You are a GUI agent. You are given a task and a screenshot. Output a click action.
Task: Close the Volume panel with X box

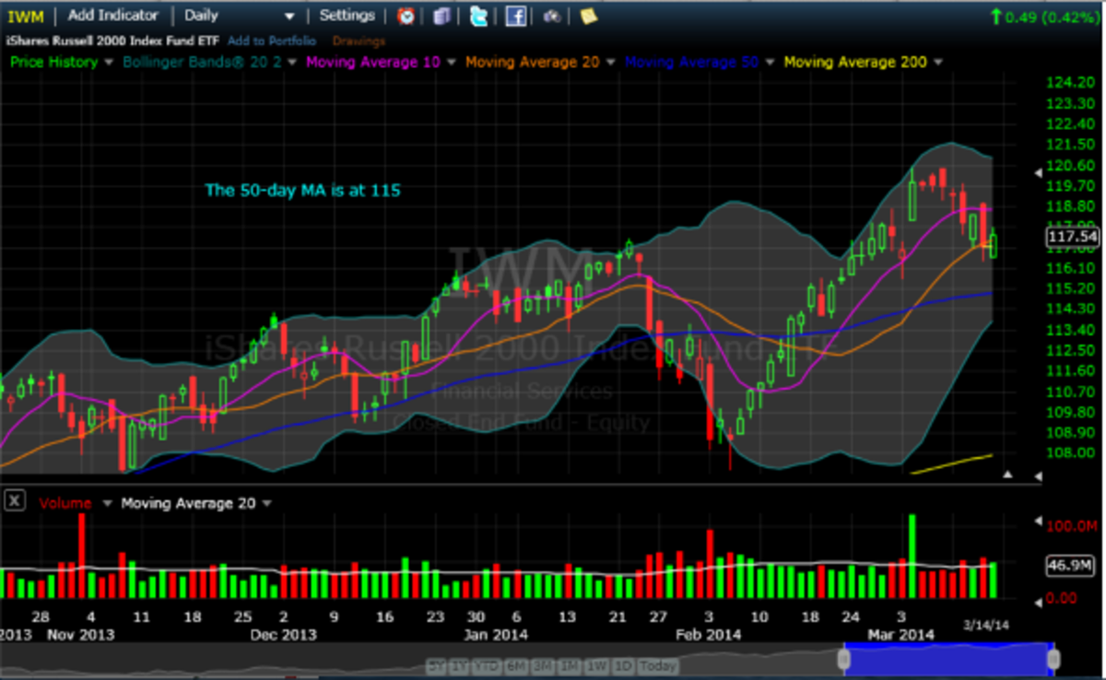(15, 501)
